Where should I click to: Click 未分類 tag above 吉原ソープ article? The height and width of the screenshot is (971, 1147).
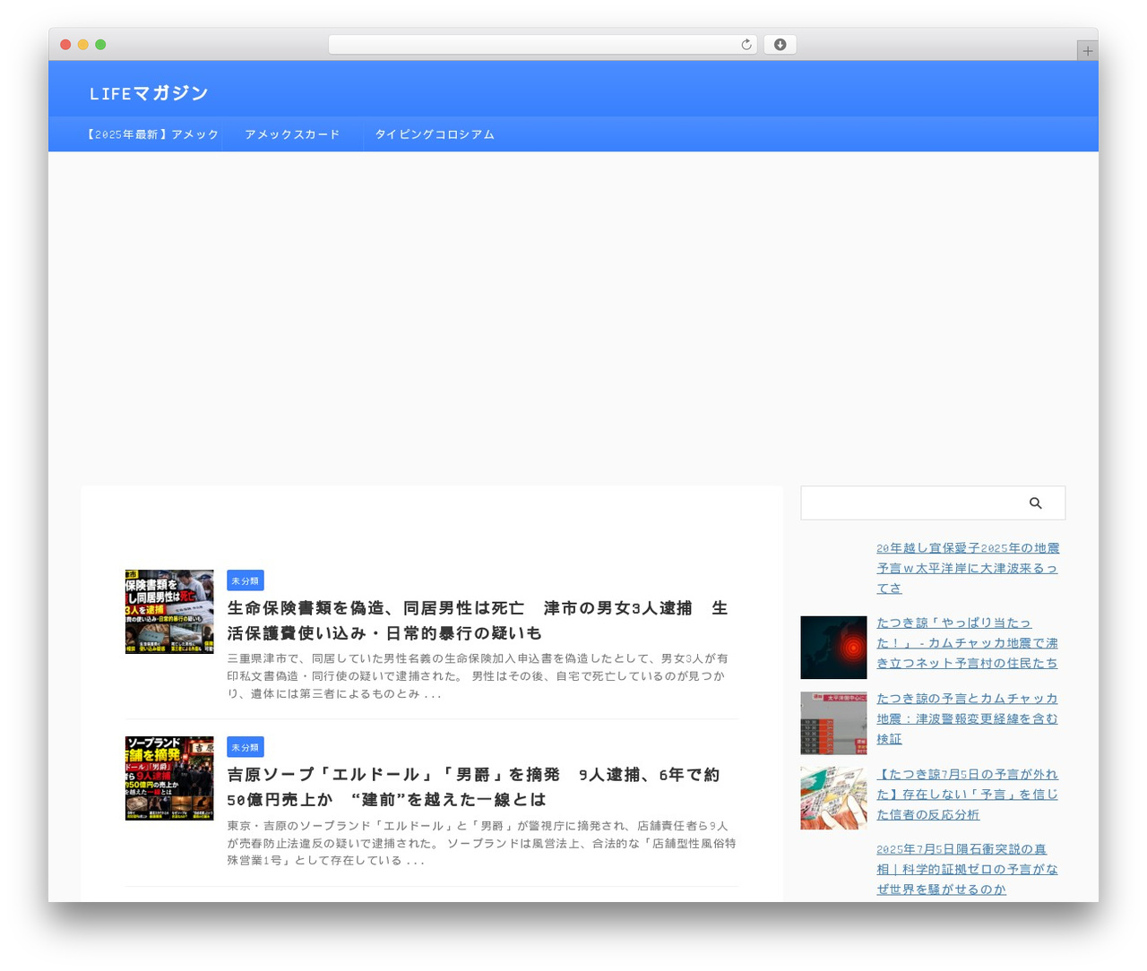tap(245, 747)
